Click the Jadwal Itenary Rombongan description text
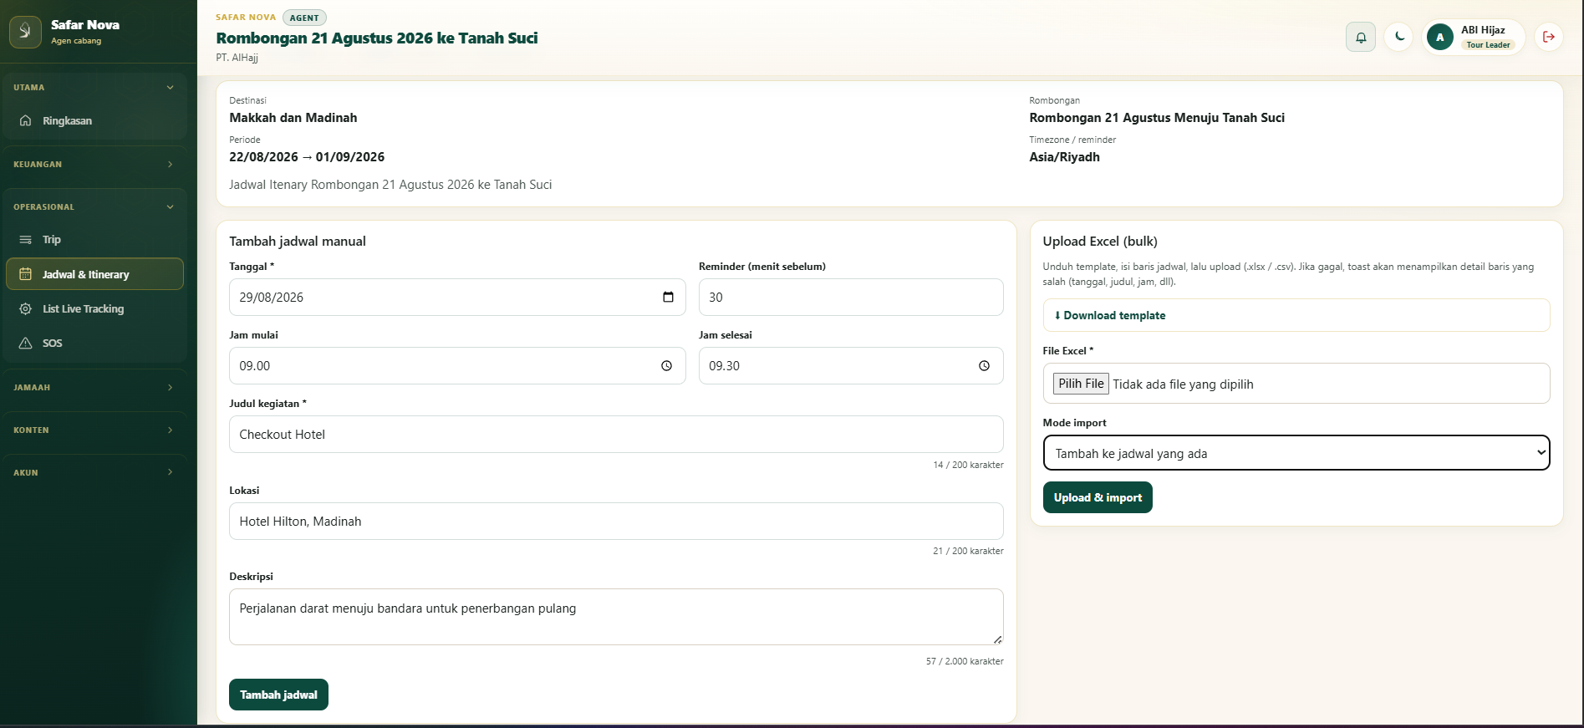This screenshot has width=1584, height=728. (x=390, y=185)
